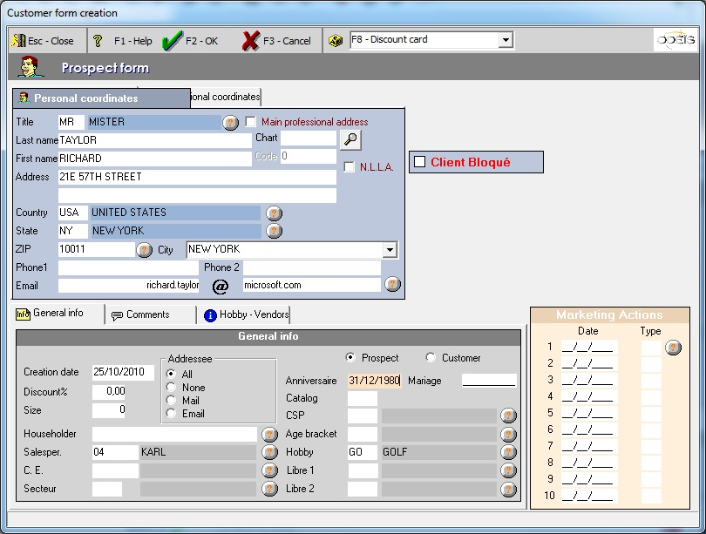This screenshot has height=534, width=706.
Task: Open the Title lookup button next to MISTER
Action: 230,122
